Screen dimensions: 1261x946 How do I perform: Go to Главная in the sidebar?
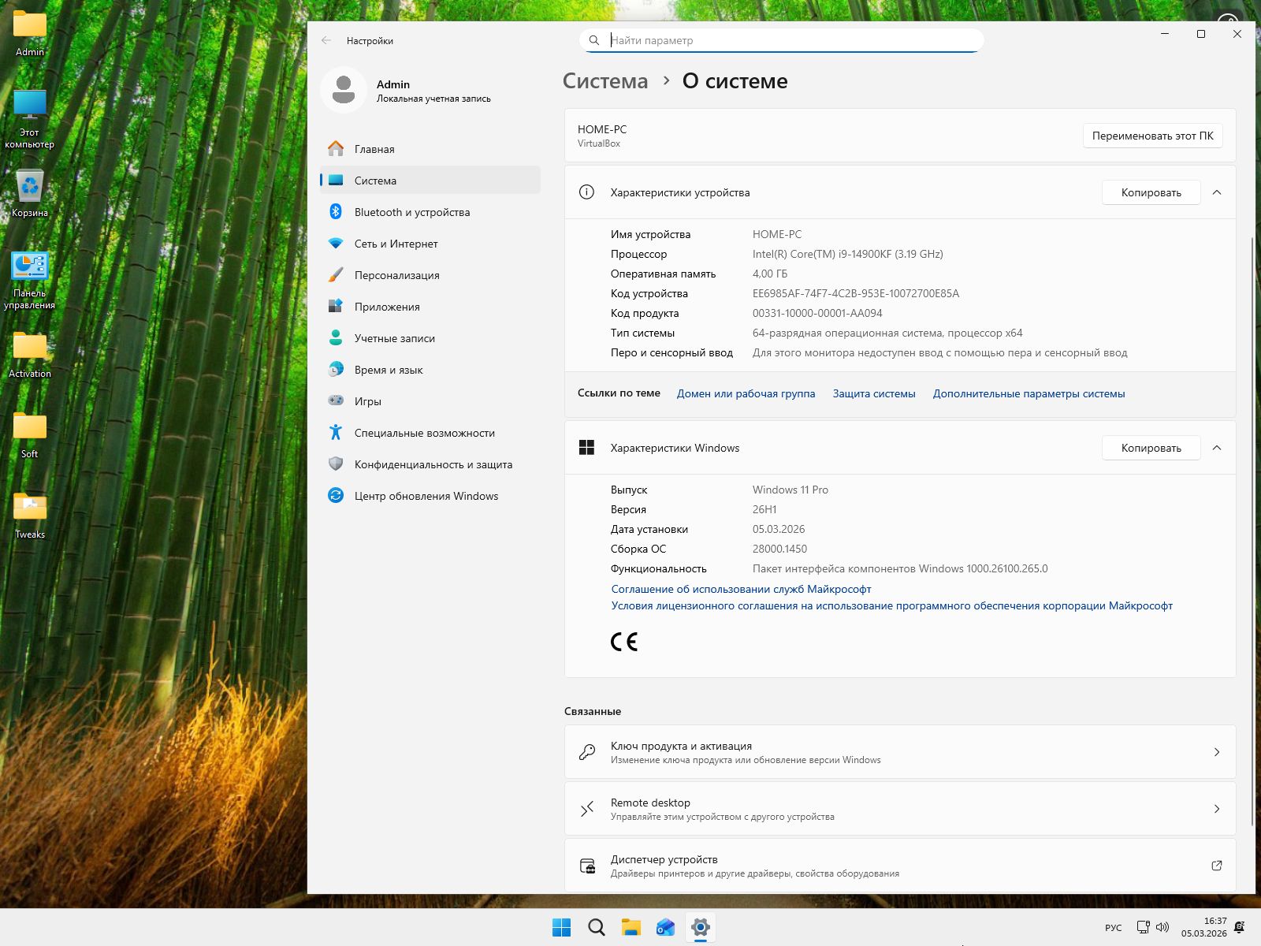point(374,149)
